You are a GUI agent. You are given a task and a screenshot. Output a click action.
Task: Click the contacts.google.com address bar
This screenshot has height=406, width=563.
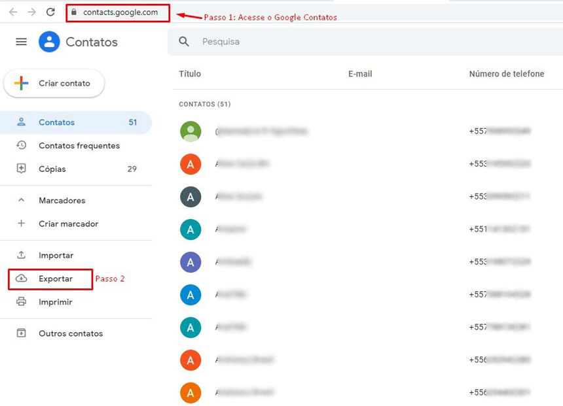120,12
